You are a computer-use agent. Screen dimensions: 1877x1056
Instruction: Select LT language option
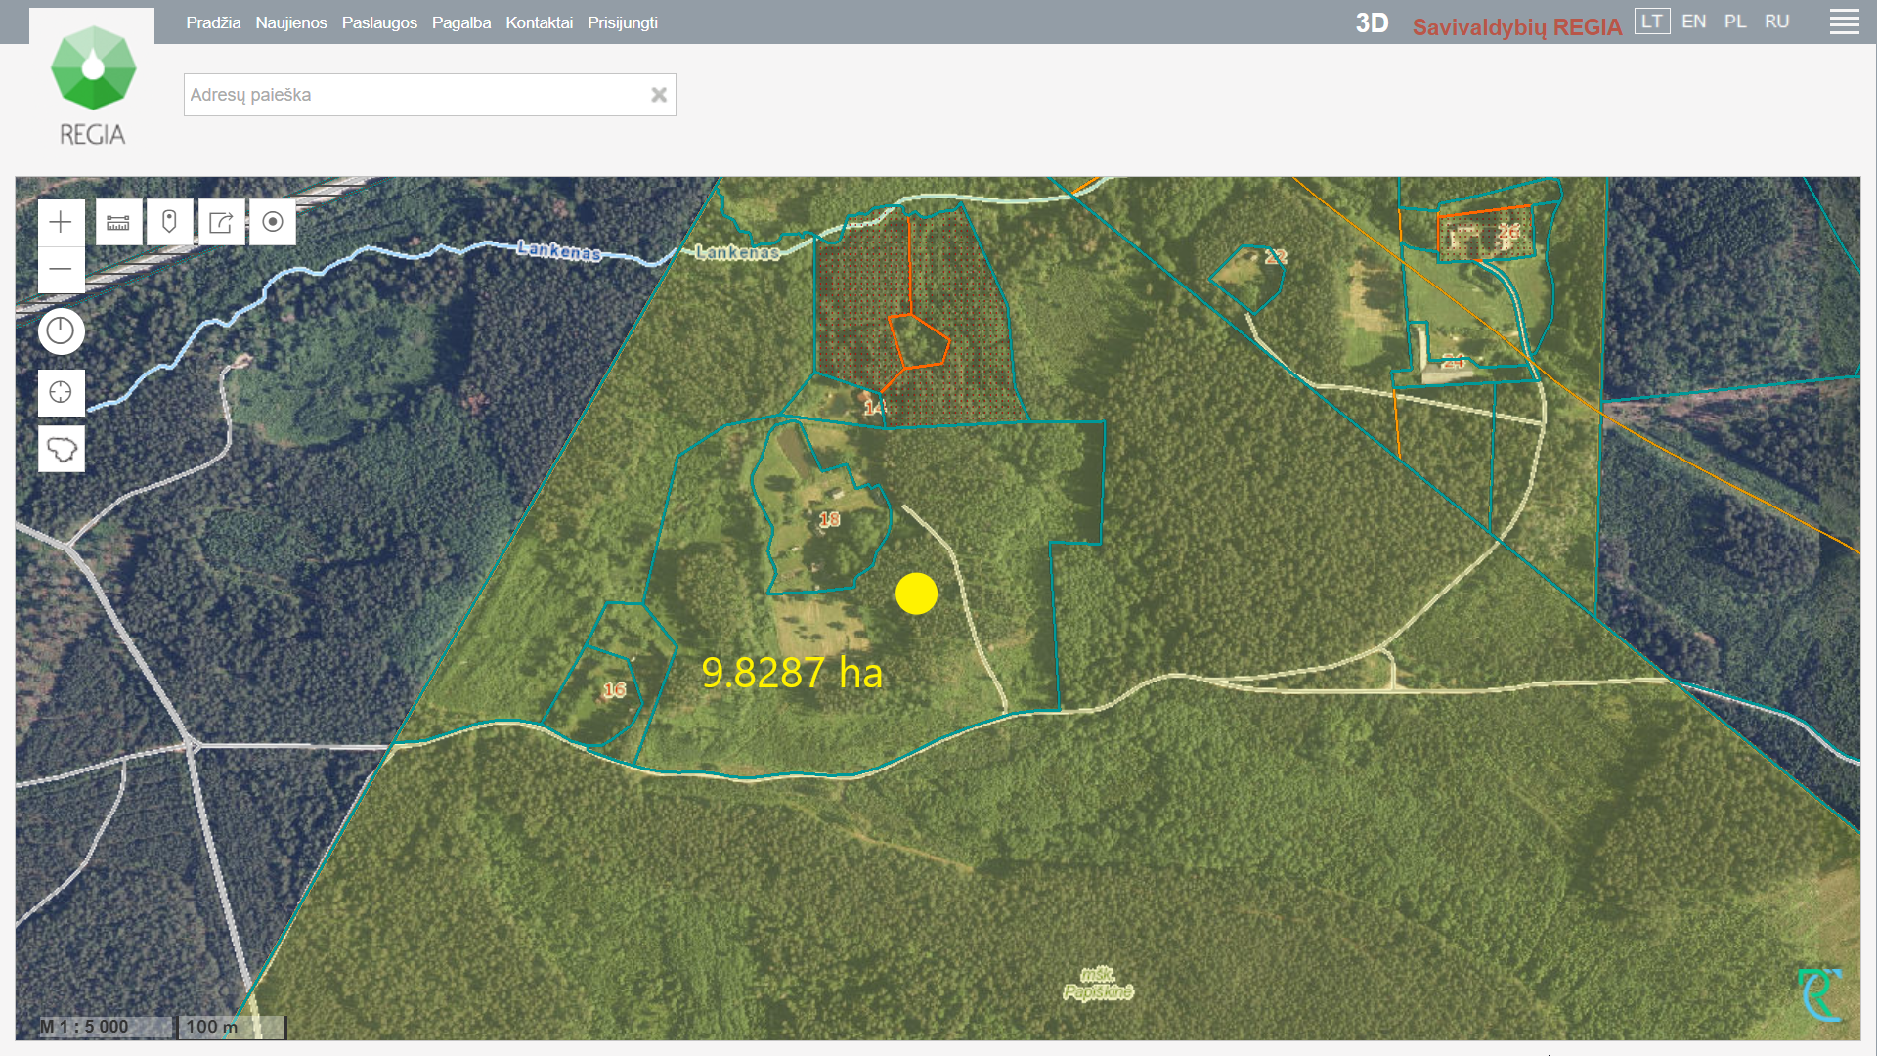(x=1651, y=22)
